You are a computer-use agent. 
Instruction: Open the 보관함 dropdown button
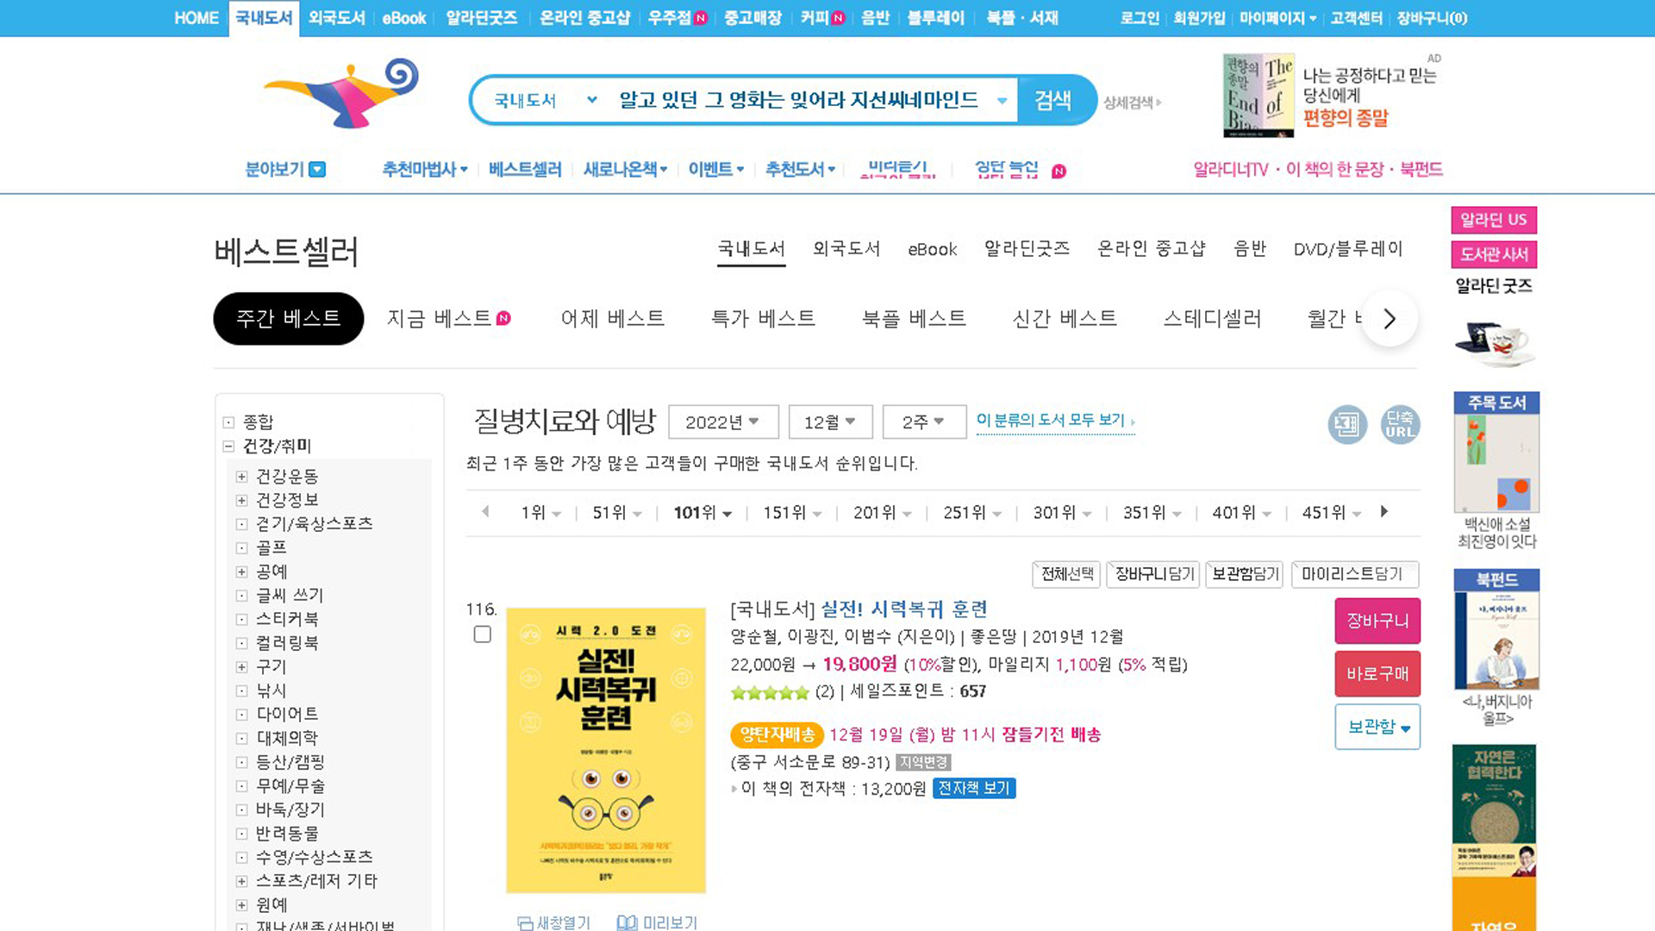point(1377,728)
